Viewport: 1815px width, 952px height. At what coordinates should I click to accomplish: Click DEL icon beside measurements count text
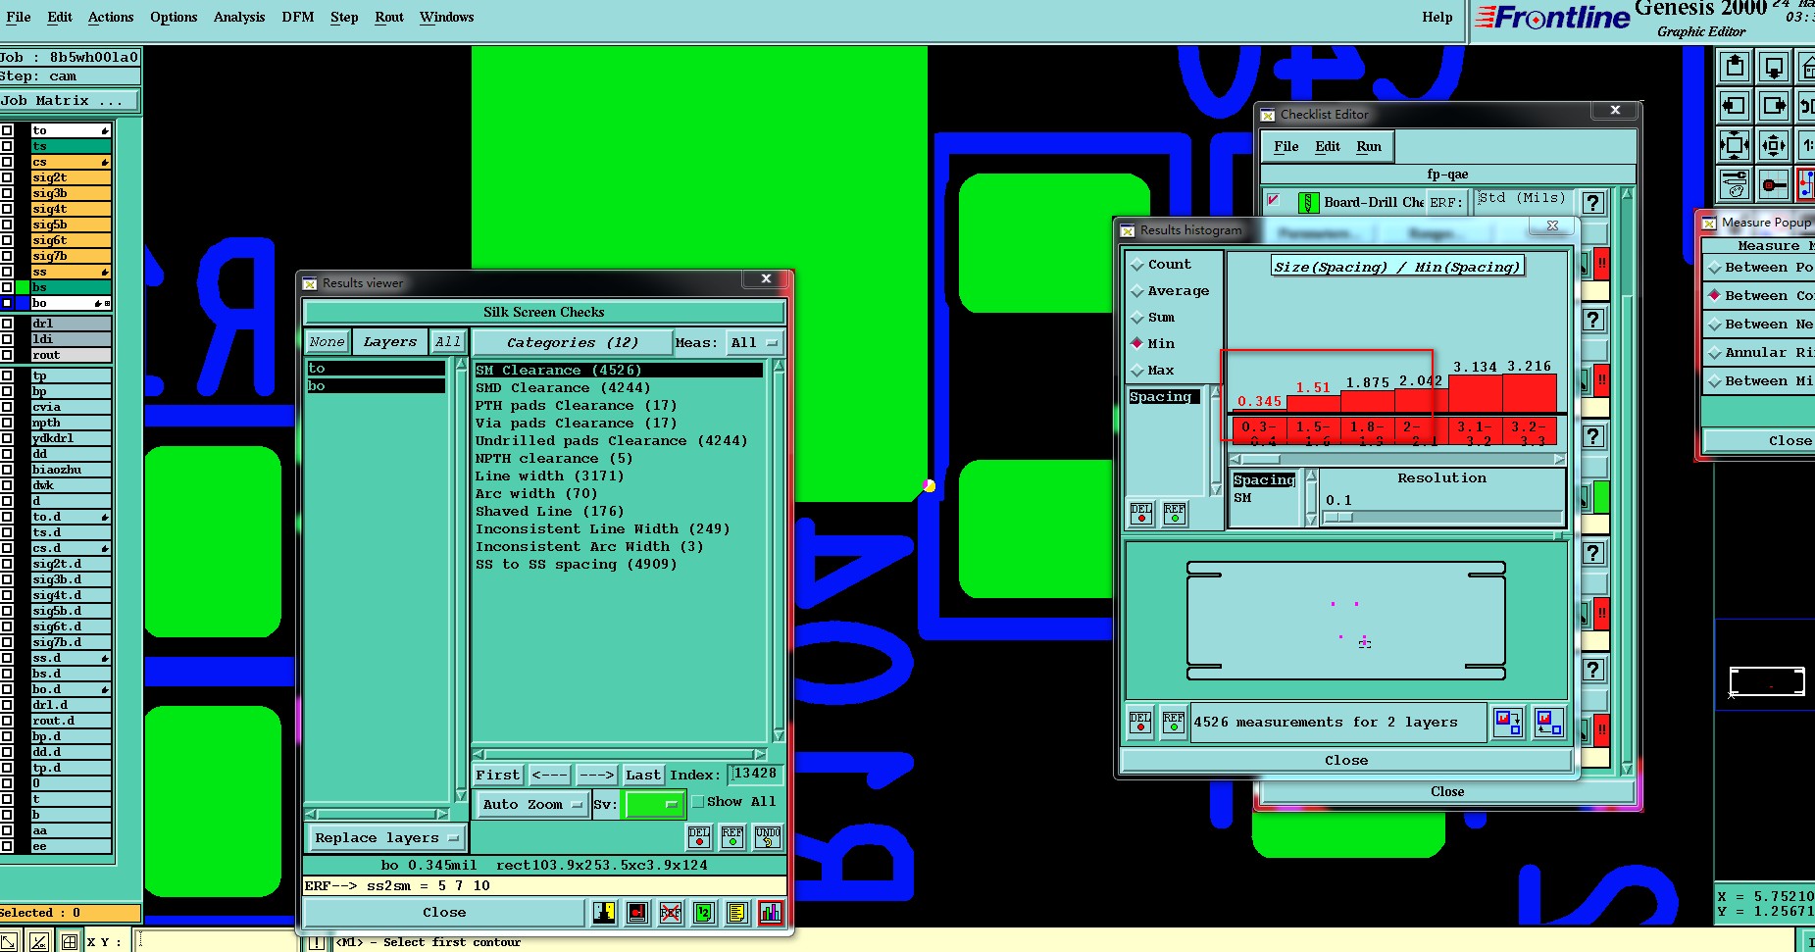[1140, 723]
